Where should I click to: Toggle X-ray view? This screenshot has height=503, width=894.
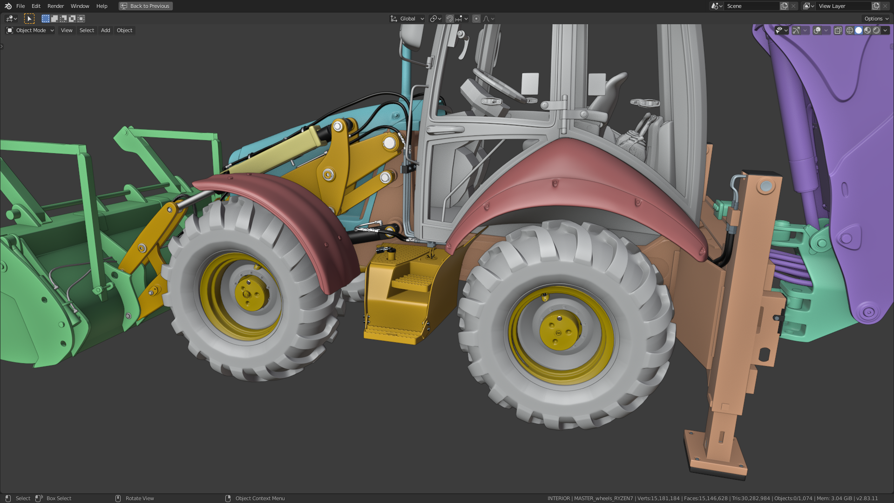pyautogui.click(x=838, y=30)
